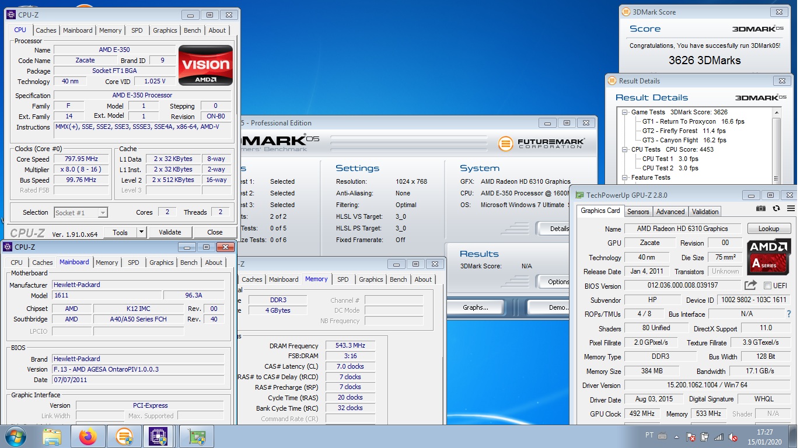800x448 pixels.
Task: Switch to 3DMark05 taskbar icon
Action: 124,436
